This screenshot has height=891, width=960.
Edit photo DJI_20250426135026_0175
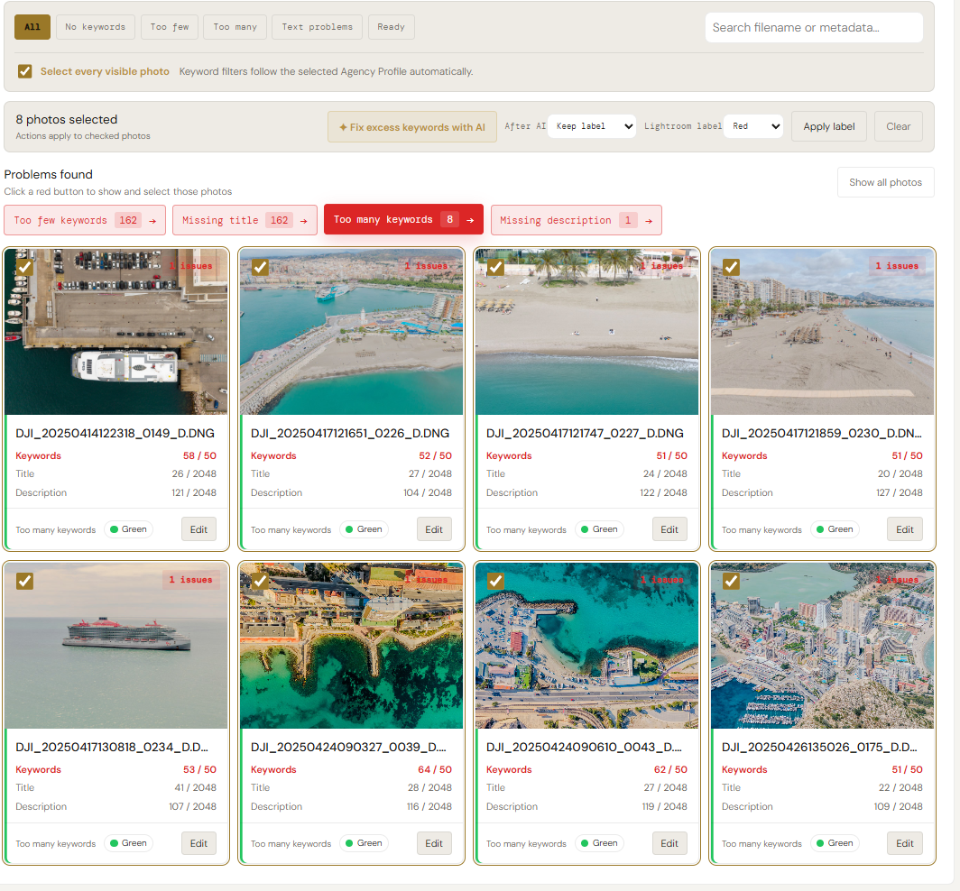coord(905,843)
